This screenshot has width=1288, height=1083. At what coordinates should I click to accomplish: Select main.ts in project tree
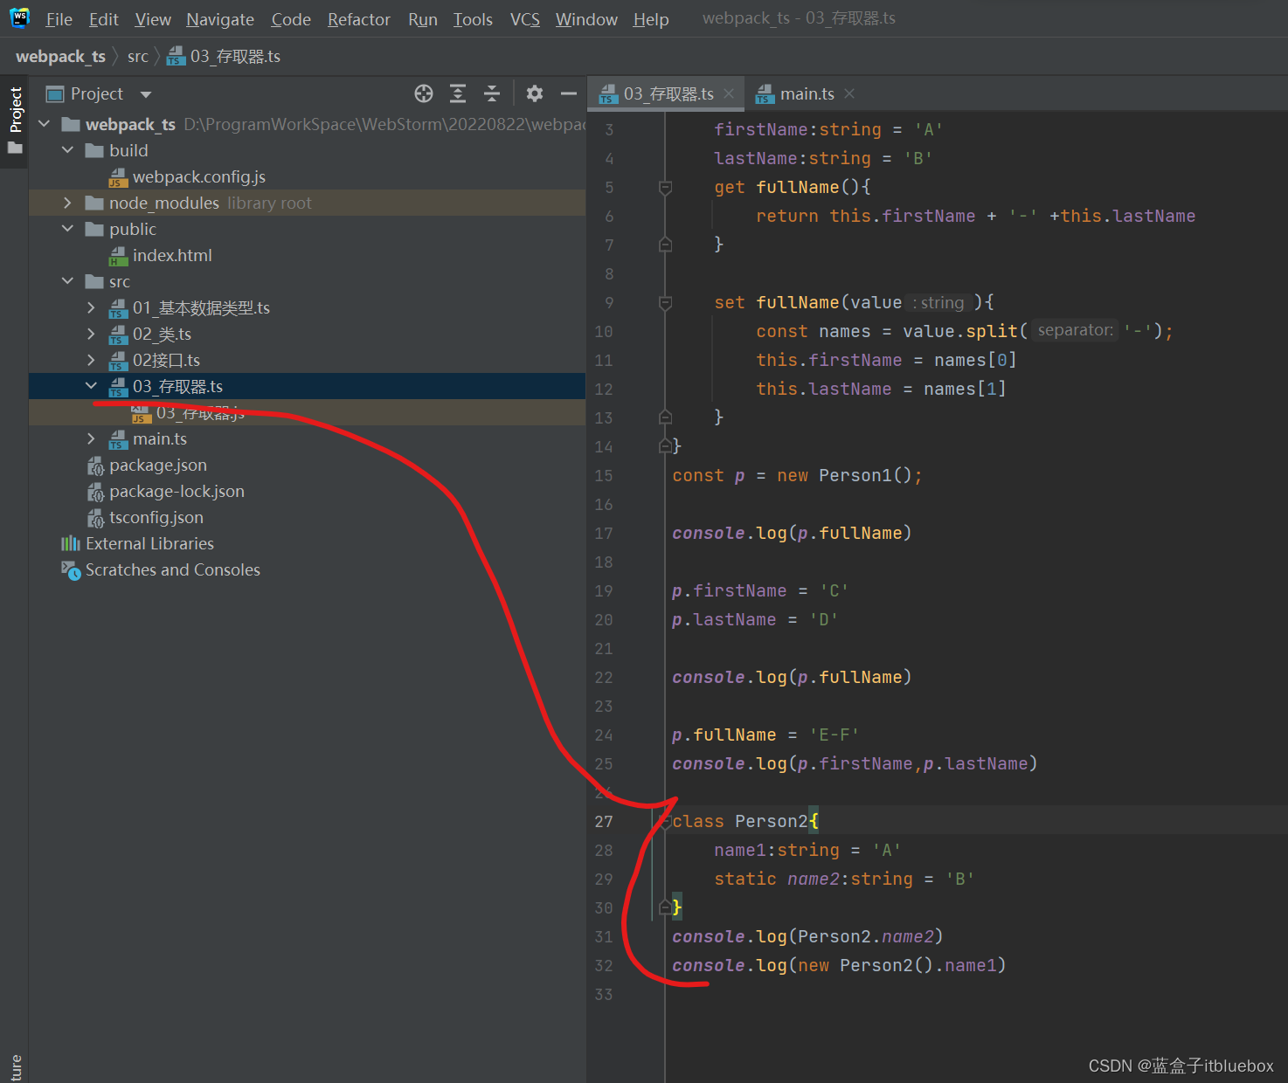(160, 438)
